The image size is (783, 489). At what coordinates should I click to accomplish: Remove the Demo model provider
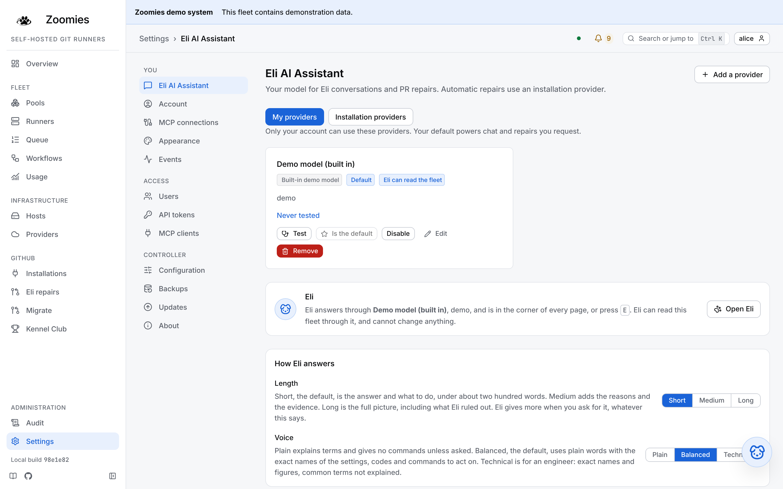300,251
